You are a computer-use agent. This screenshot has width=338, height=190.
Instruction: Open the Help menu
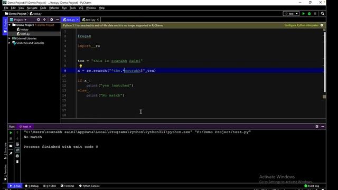[x=101, y=8]
